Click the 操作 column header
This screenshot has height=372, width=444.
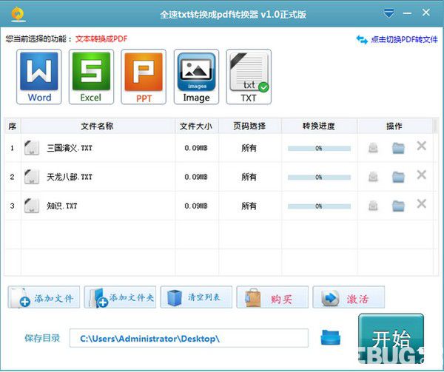point(394,126)
